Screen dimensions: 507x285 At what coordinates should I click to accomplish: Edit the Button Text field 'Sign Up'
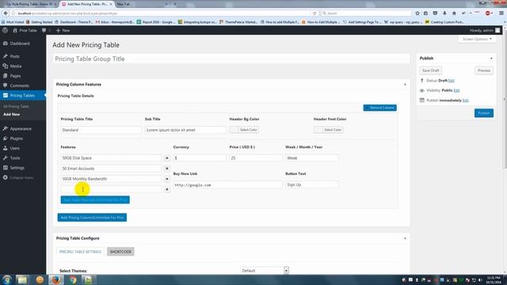pos(312,184)
